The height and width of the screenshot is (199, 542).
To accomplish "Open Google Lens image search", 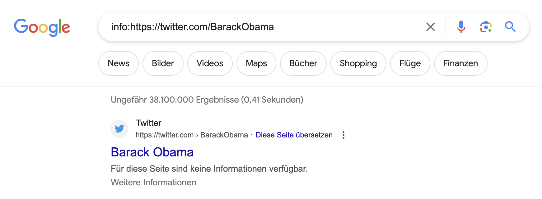I will pyautogui.click(x=486, y=27).
